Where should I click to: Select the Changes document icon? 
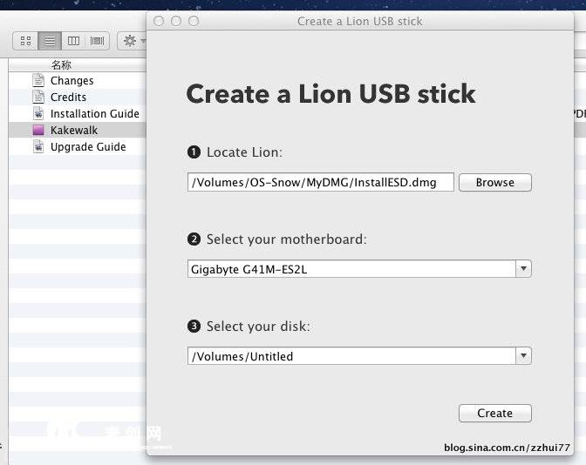point(38,80)
